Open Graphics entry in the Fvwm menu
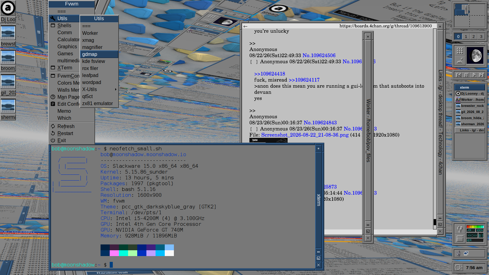 coord(64,47)
